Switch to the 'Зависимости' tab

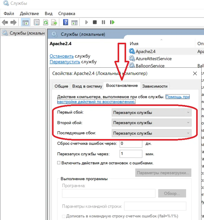pos(155,86)
